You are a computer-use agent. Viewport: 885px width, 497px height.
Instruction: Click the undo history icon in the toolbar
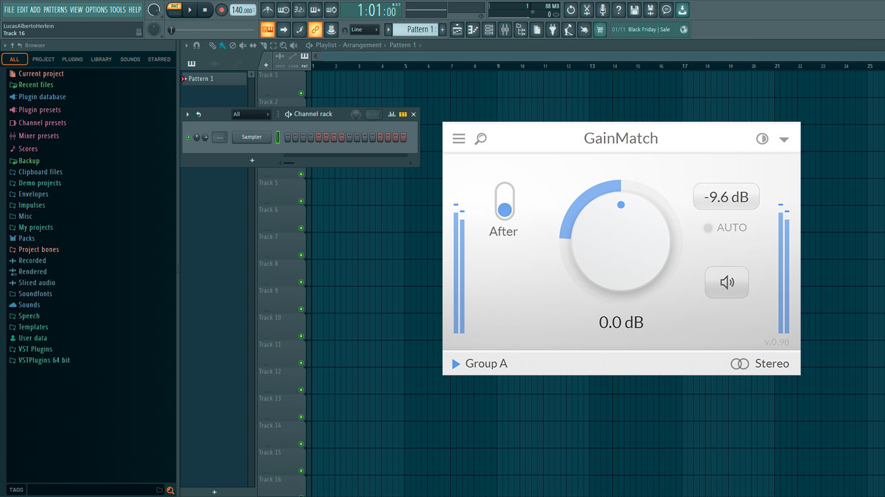click(x=571, y=10)
